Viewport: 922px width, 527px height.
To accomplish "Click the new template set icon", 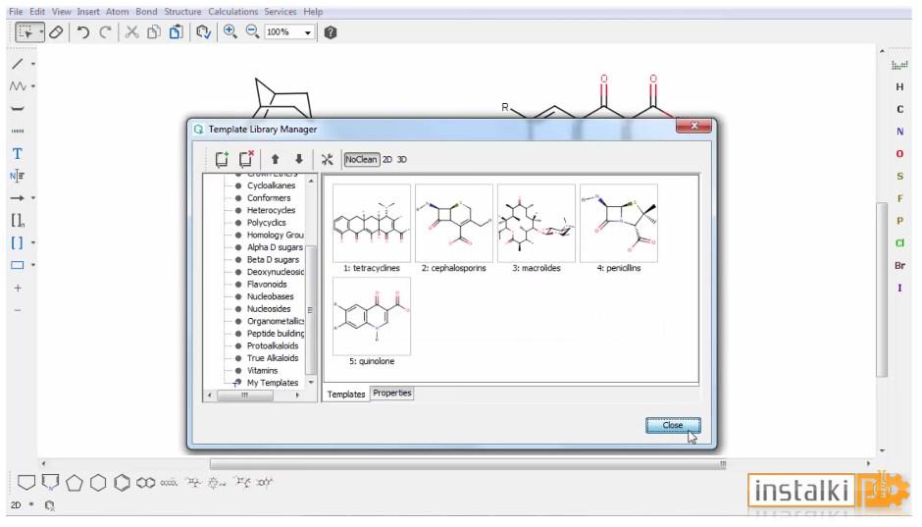I will pos(222,159).
